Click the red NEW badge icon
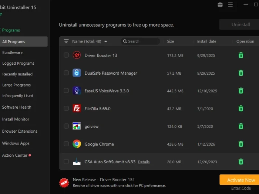The height and width of the screenshot is (194, 259). 64,183
